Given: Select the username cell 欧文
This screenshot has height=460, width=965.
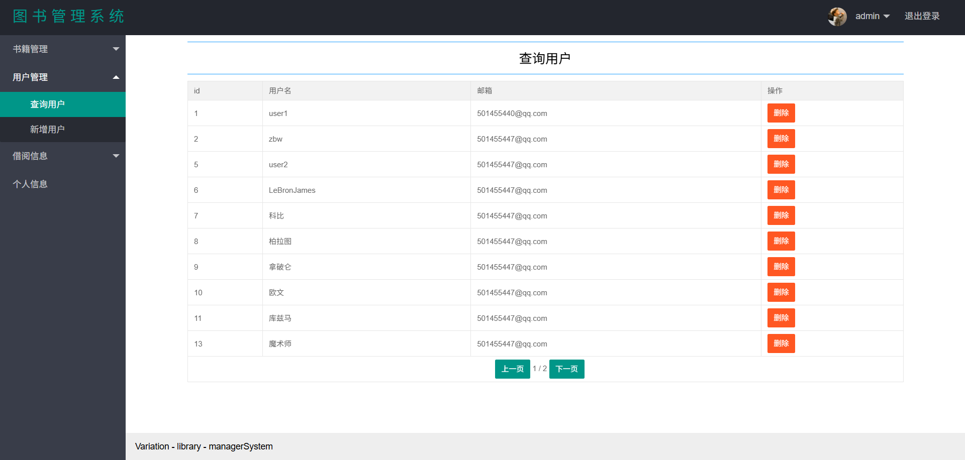Looking at the screenshot, I should pos(366,293).
